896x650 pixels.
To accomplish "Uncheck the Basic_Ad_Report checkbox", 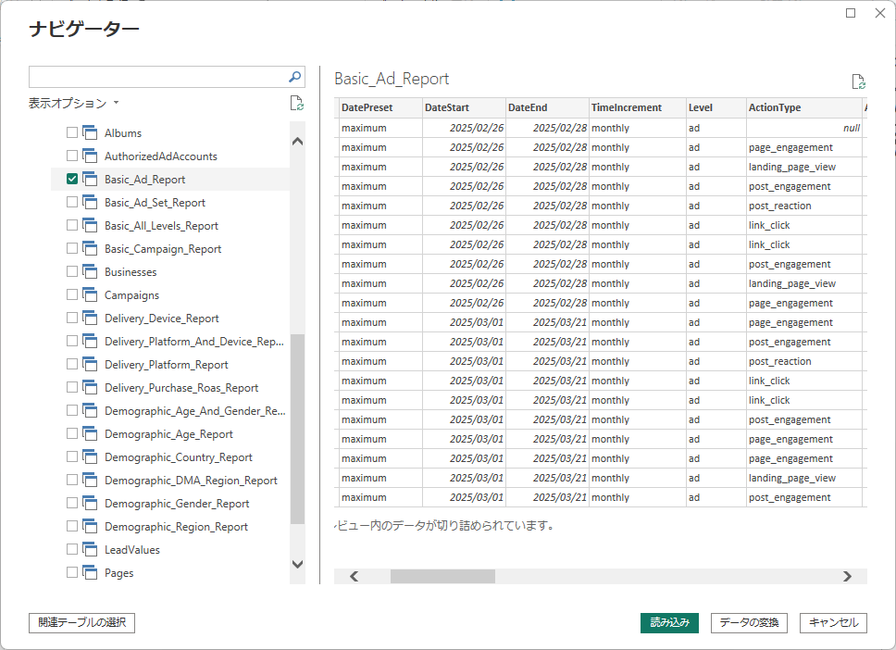I will point(72,179).
